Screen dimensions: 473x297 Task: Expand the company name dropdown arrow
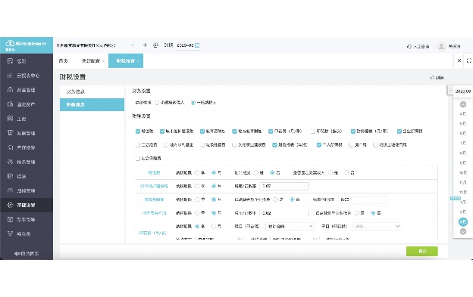[132, 45]
